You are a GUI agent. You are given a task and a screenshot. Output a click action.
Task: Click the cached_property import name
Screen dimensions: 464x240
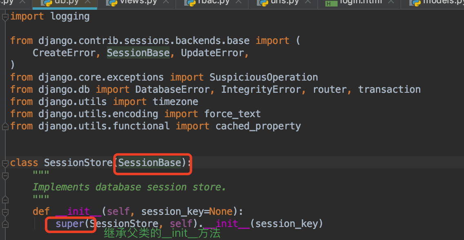pyautogui.click(x=258, y=126)
